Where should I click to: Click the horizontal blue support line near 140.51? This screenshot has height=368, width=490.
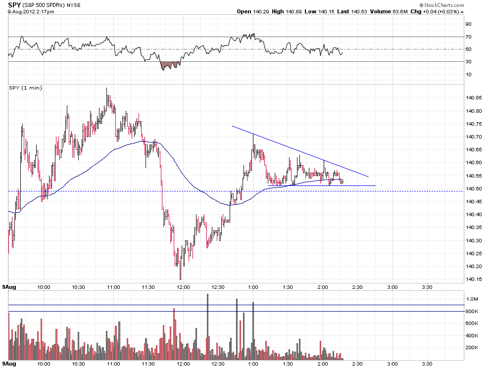coord(322,186)
